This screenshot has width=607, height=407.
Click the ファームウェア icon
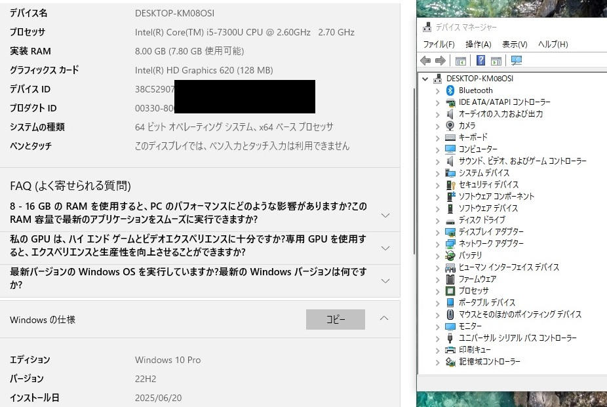click(450, 279)
